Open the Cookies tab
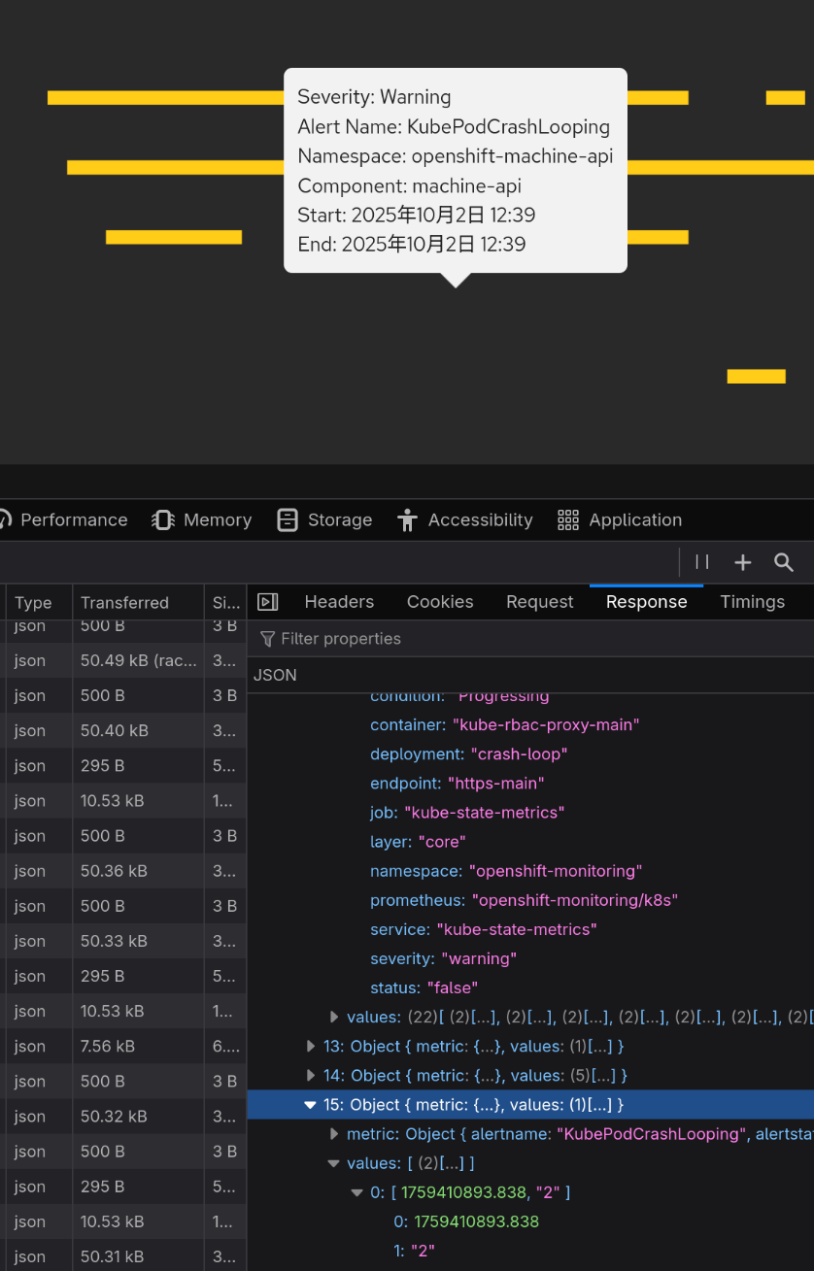This screenshot has height=1271, width=814. pyautogui.click(x=440, y=602)
